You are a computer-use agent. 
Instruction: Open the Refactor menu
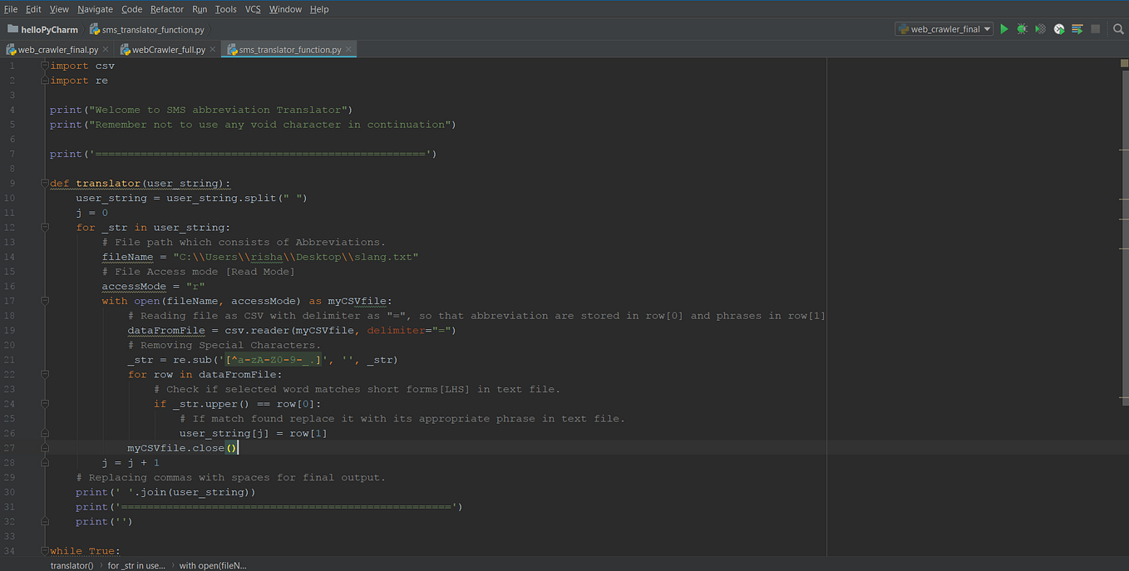click(166, 9)
